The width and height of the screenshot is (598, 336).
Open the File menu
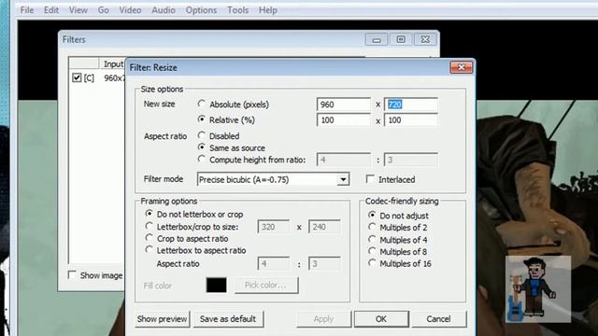click(x=27, y=10)
